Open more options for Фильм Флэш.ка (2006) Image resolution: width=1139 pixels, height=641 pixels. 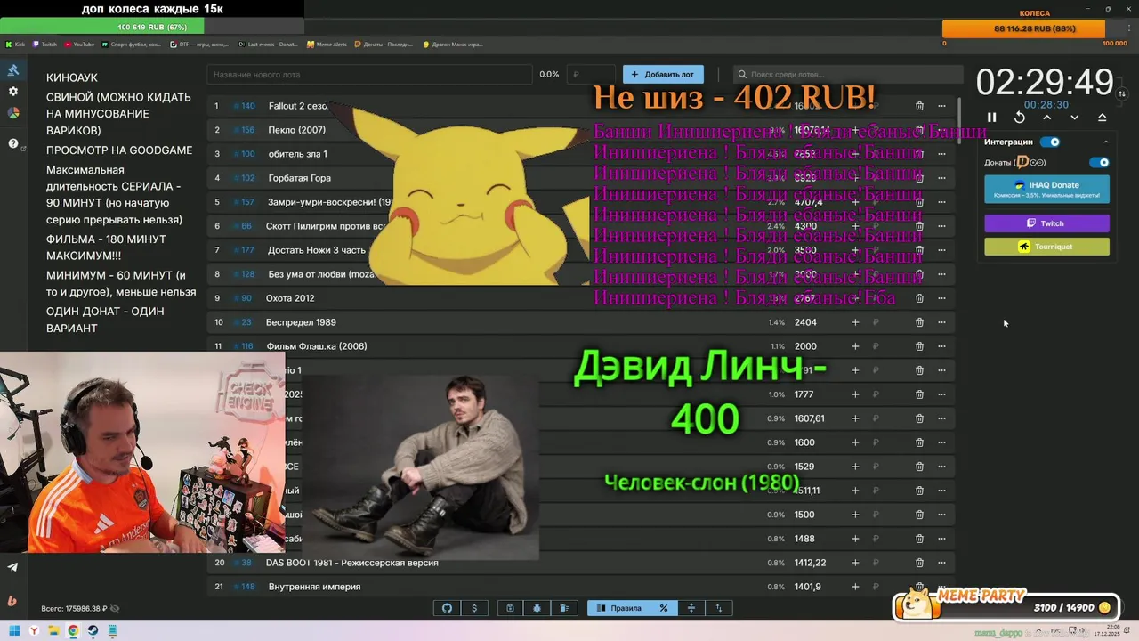pyautogui.click(x=941, y=346)
